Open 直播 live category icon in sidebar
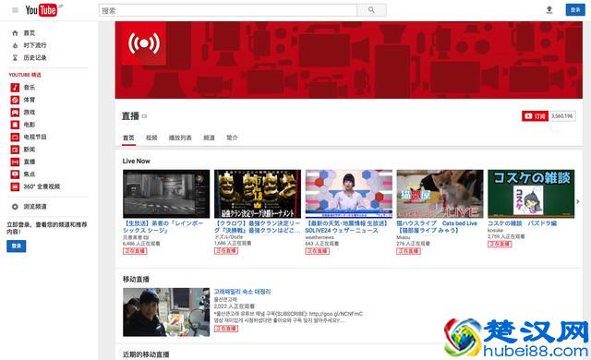This screenshot has width=591, height=360. point(15,162)
